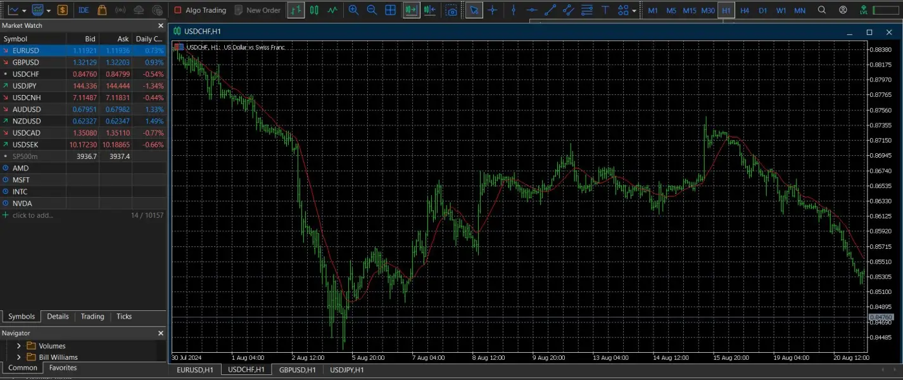The height and width of the screenshot is (380, 903).
Task: Select the text label tool
Action: click(605, 10)
